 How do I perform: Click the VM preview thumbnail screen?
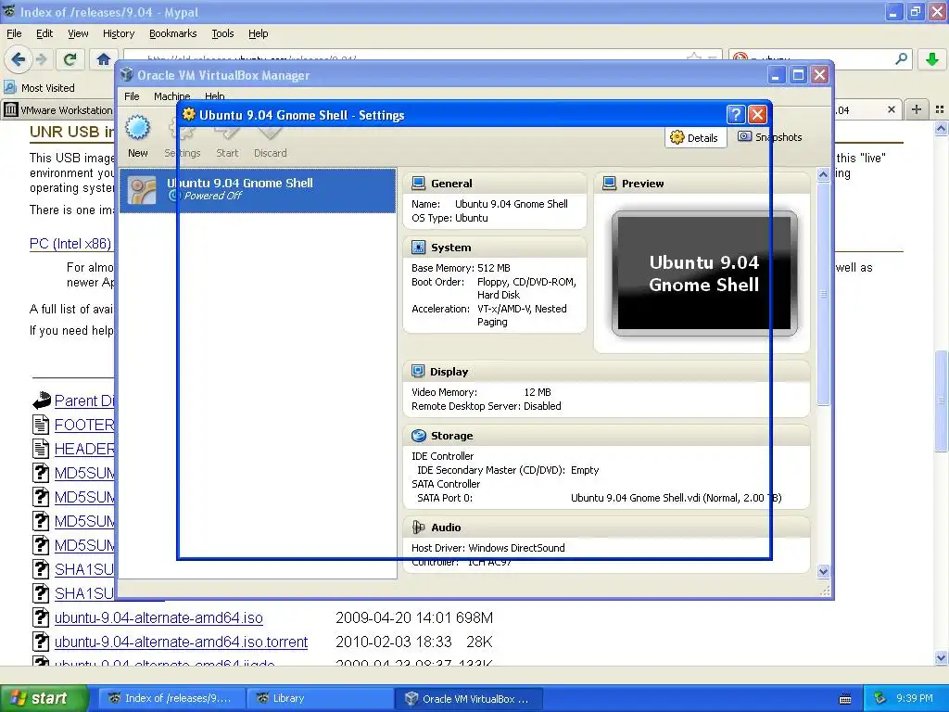point(704,273)
